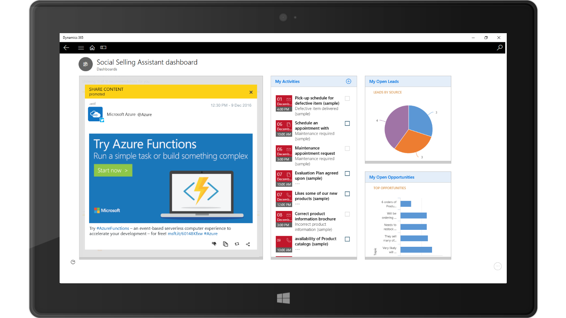The image size is (566, 318).
Task: Tick 'Evaluation Plan agreed upon' checkbox
Action: [x=347, y=174]
